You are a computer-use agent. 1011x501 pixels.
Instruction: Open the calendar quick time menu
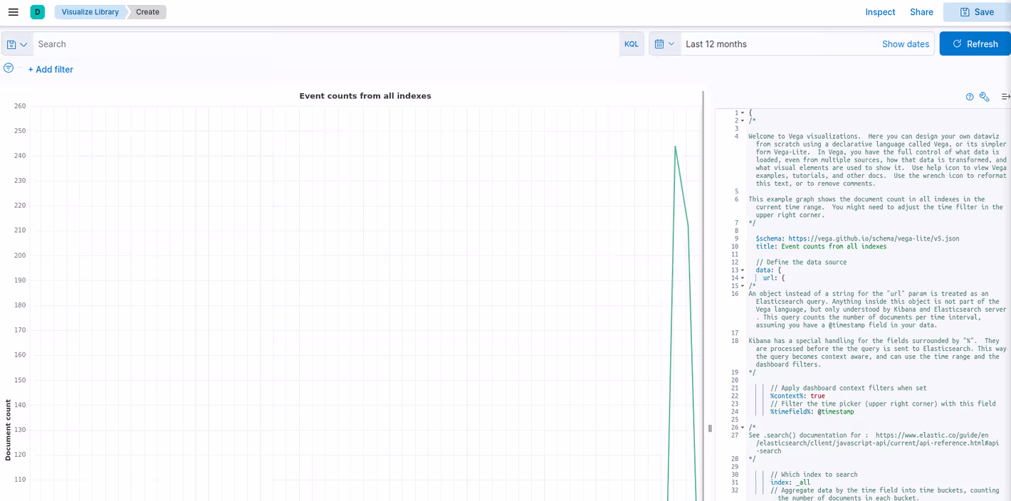664,44
